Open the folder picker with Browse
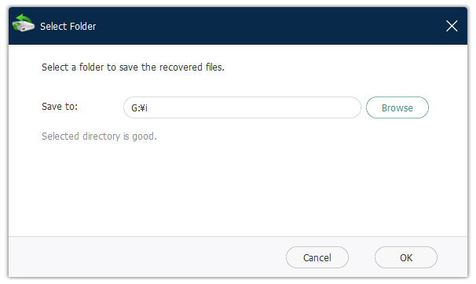 click(397, 107)
